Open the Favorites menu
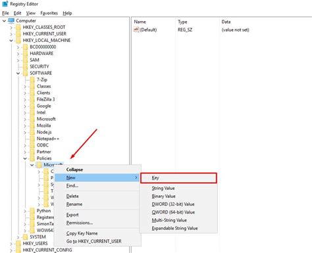The image size is (312, 253). tap(49, 13)
